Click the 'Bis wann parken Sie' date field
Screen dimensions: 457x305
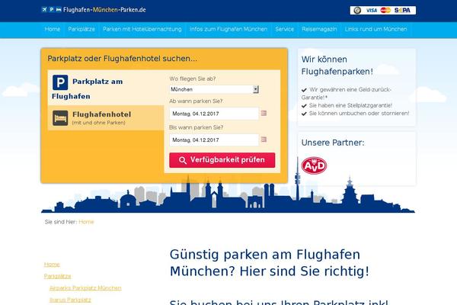pos(214,140)
